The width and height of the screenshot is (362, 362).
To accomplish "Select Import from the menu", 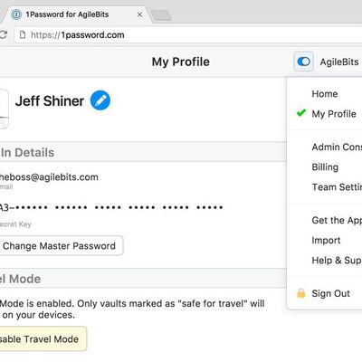I will click(x=325, y=241).
